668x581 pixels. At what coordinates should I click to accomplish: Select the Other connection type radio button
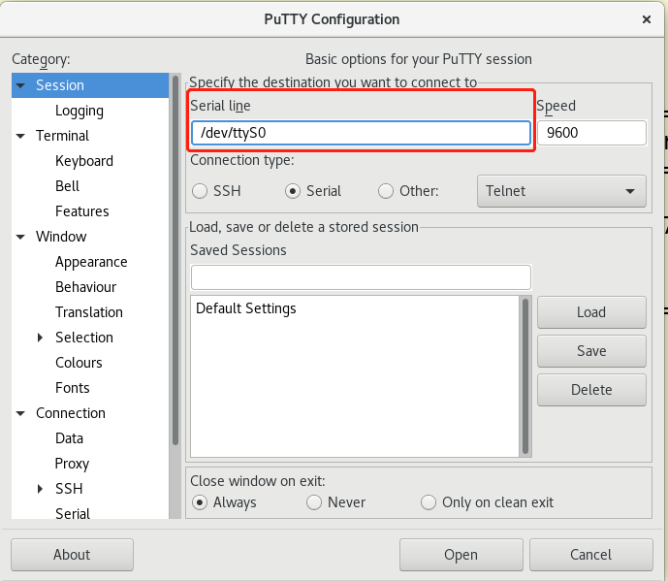386,191
